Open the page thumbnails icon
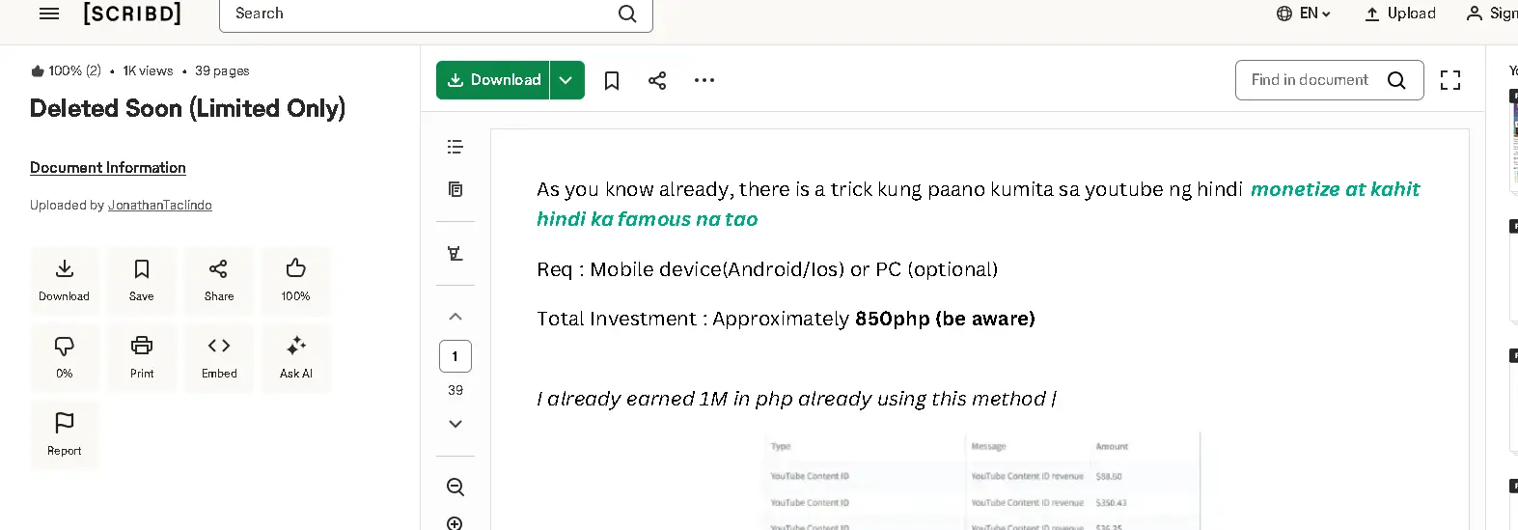Screen dimensions: 1518x530 (455, 189)
